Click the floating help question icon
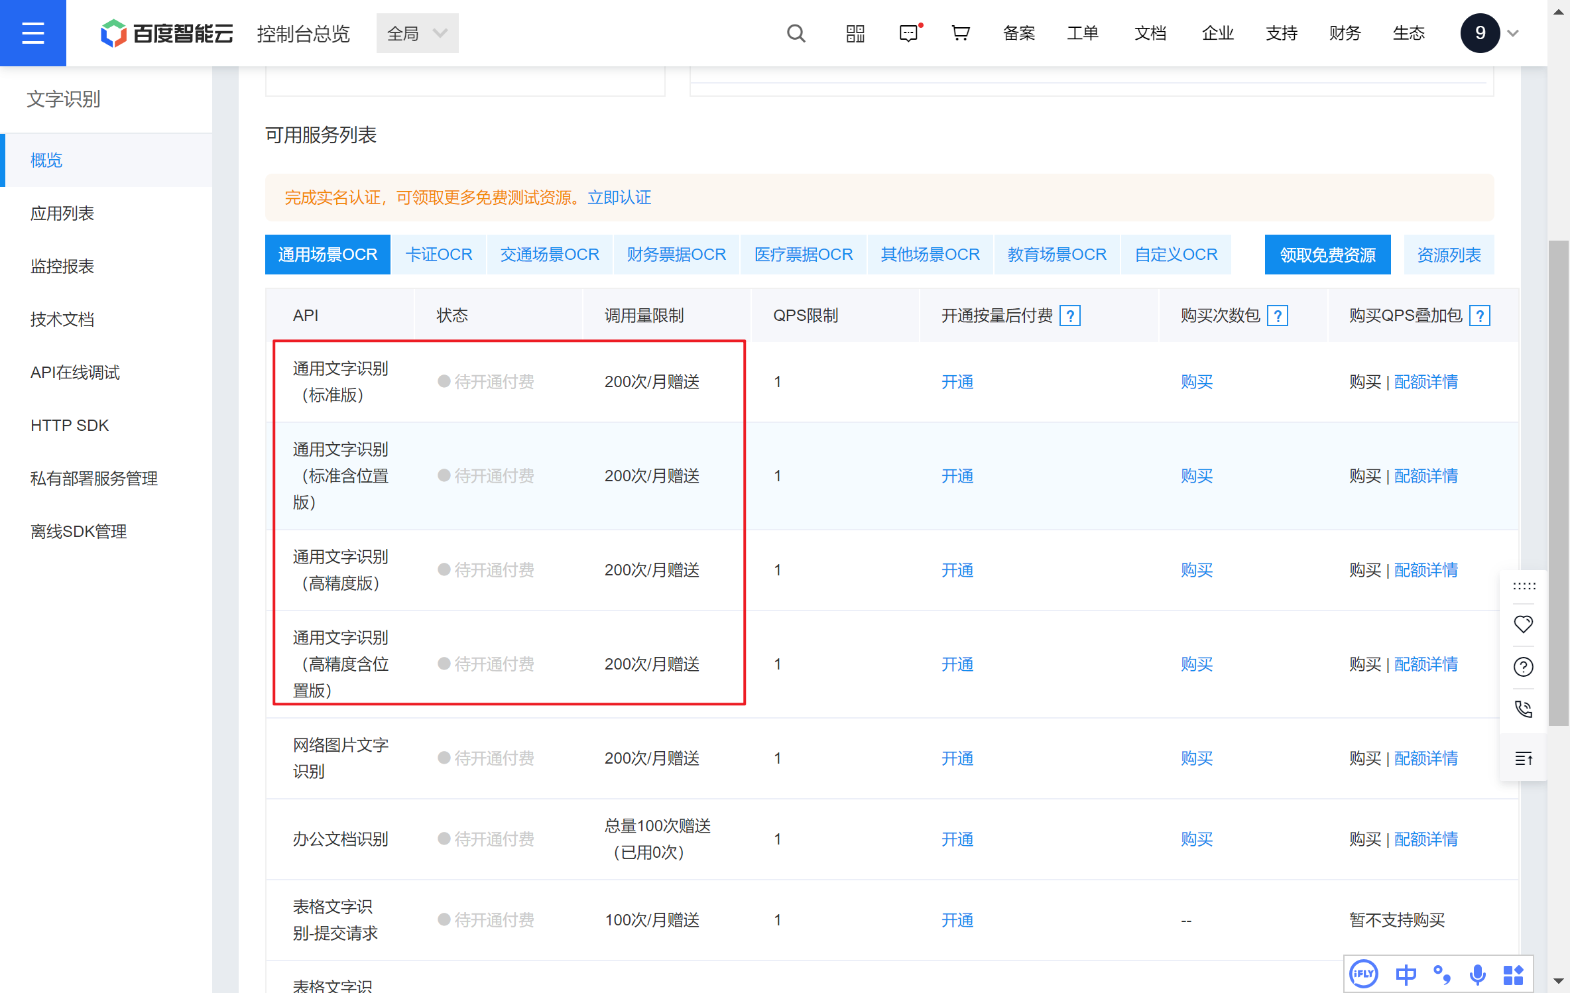Viewport: 1570px width, 993px height. tap(1524, 667)
